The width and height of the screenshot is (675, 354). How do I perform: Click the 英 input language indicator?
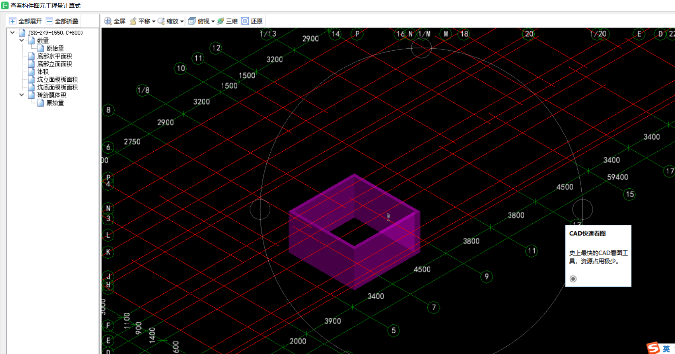click(x=666, y=349)
